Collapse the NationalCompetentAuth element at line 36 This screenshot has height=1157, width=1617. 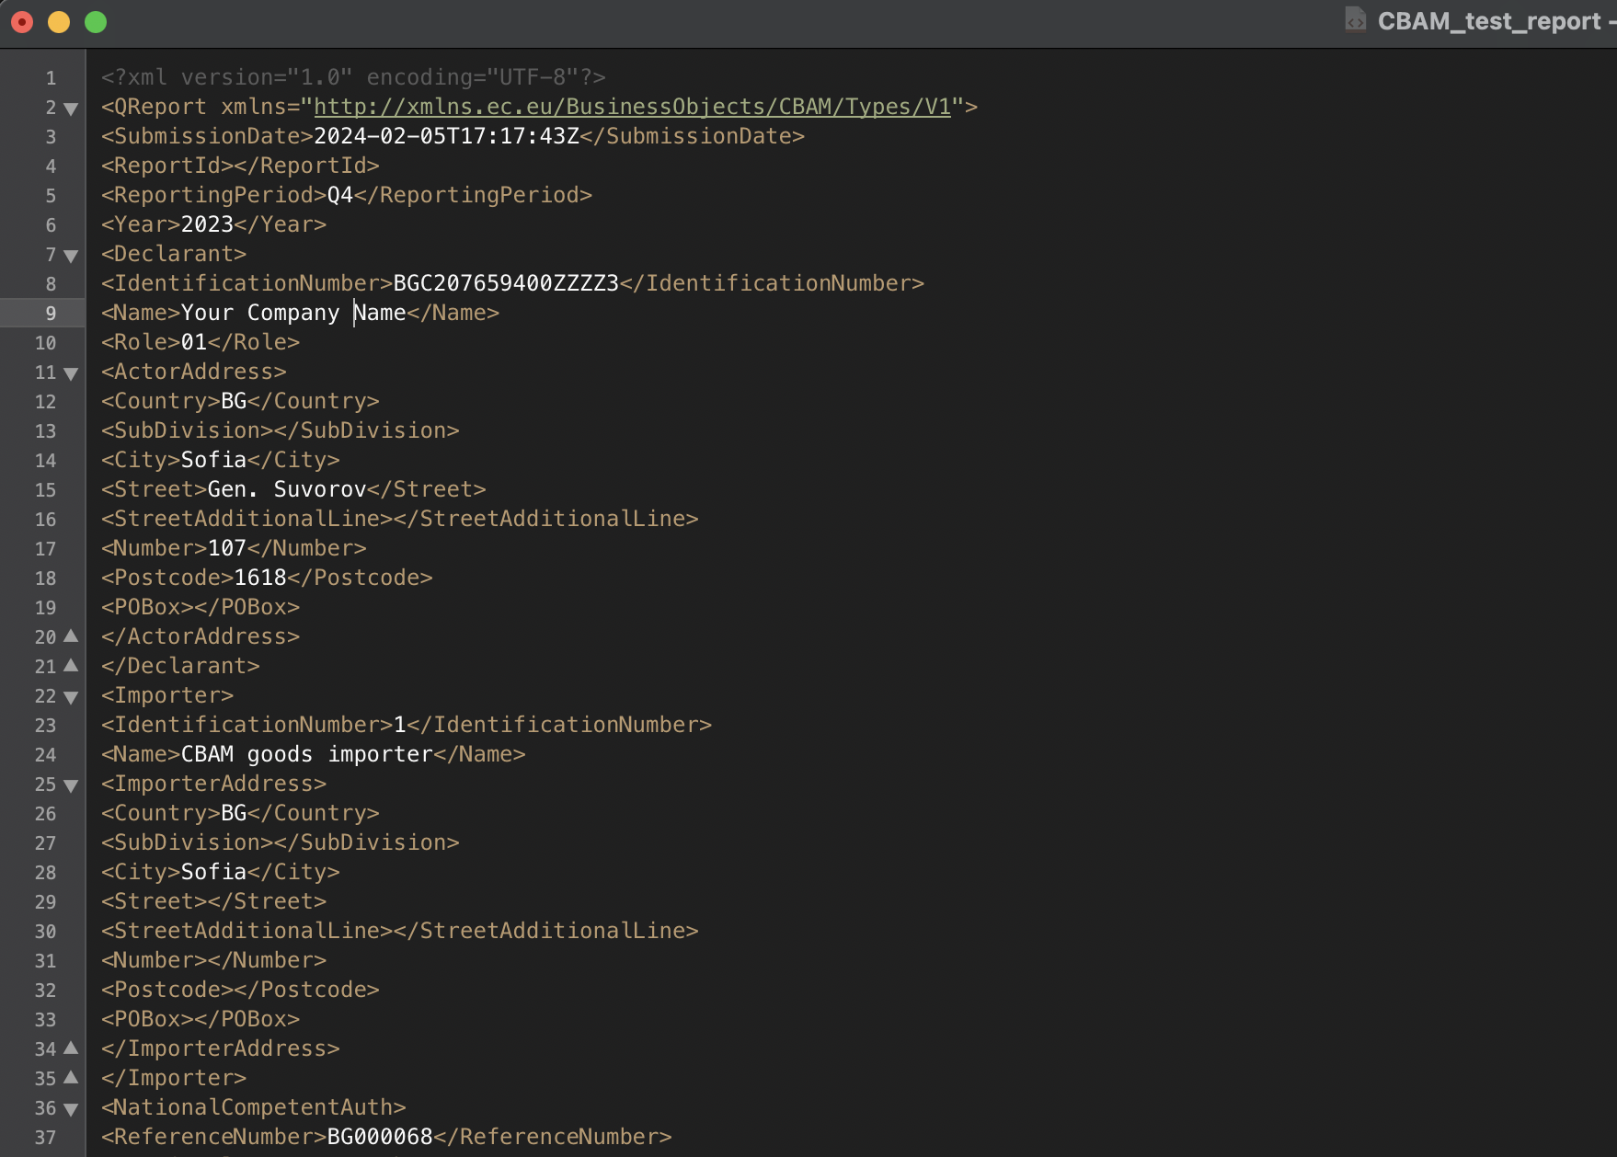click(x=71, y=1109)
